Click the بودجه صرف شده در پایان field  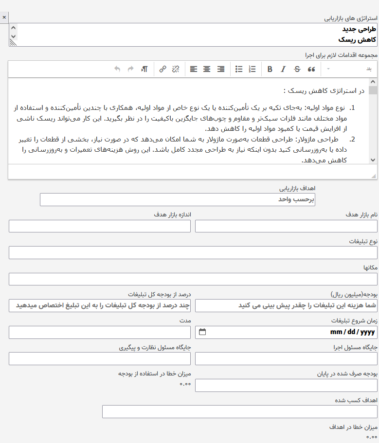(x=286, y=385)
